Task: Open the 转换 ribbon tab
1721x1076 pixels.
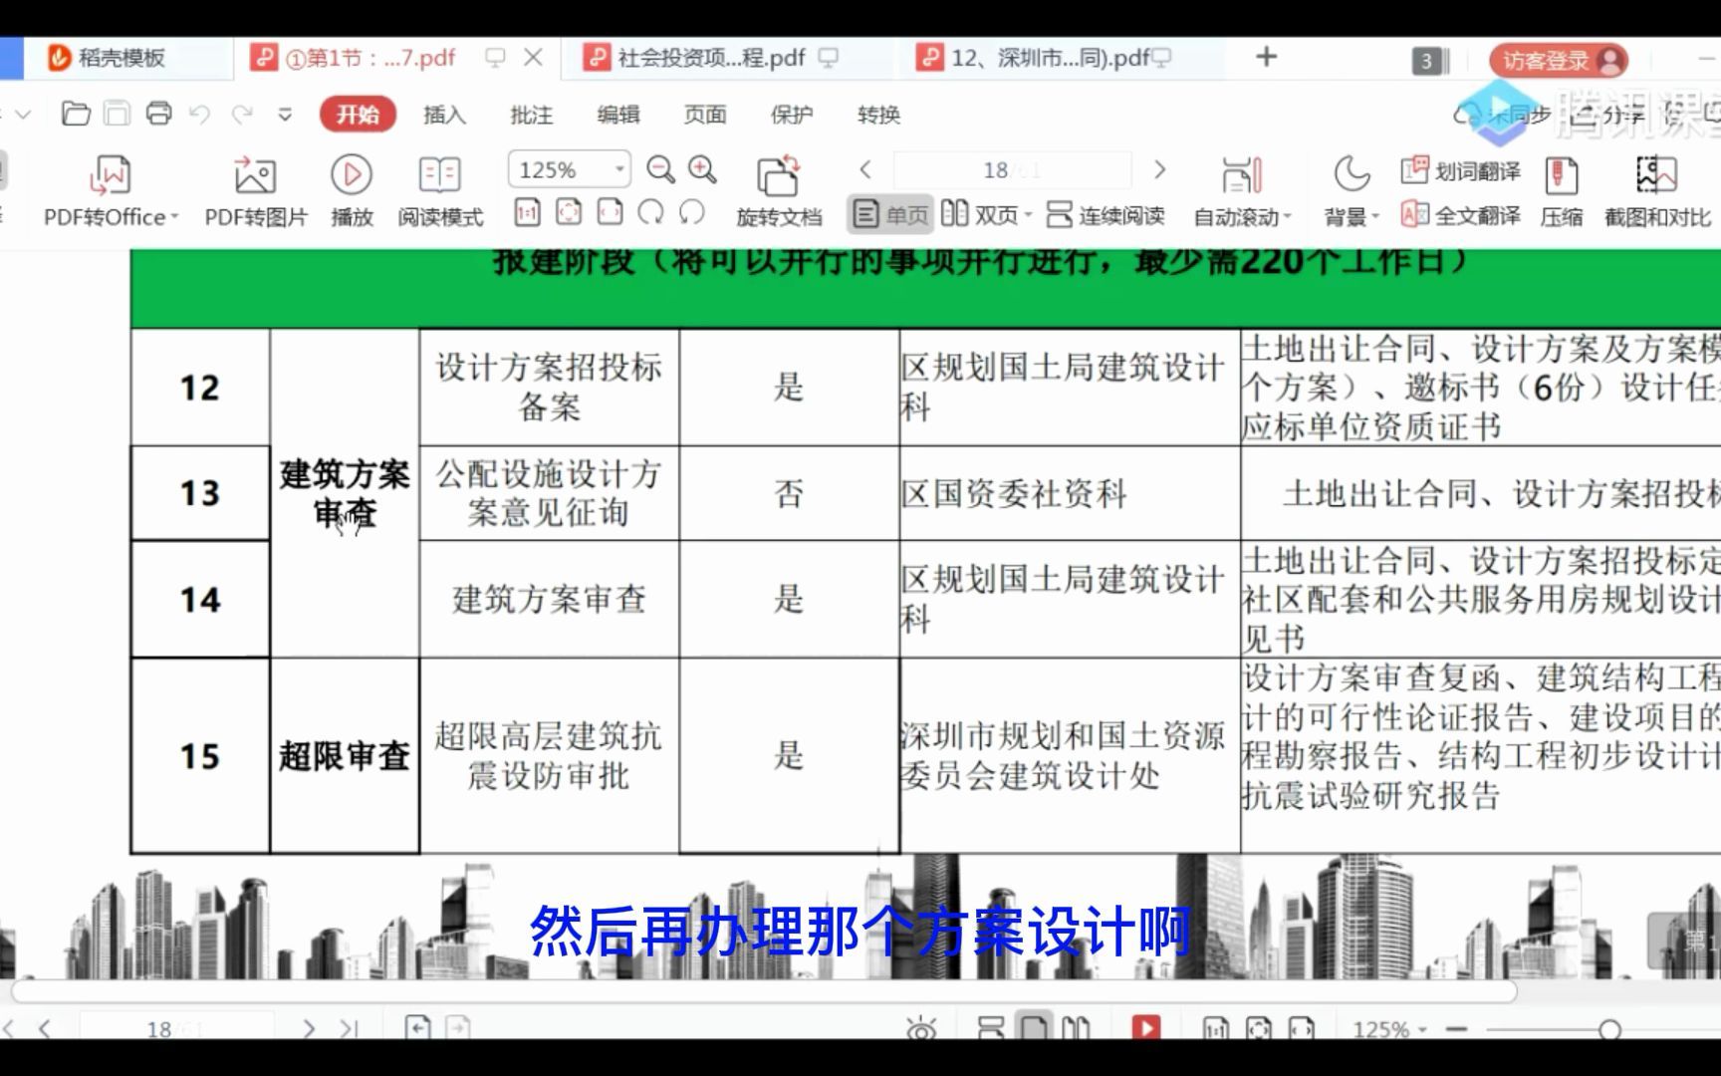Action: point(878,115)
